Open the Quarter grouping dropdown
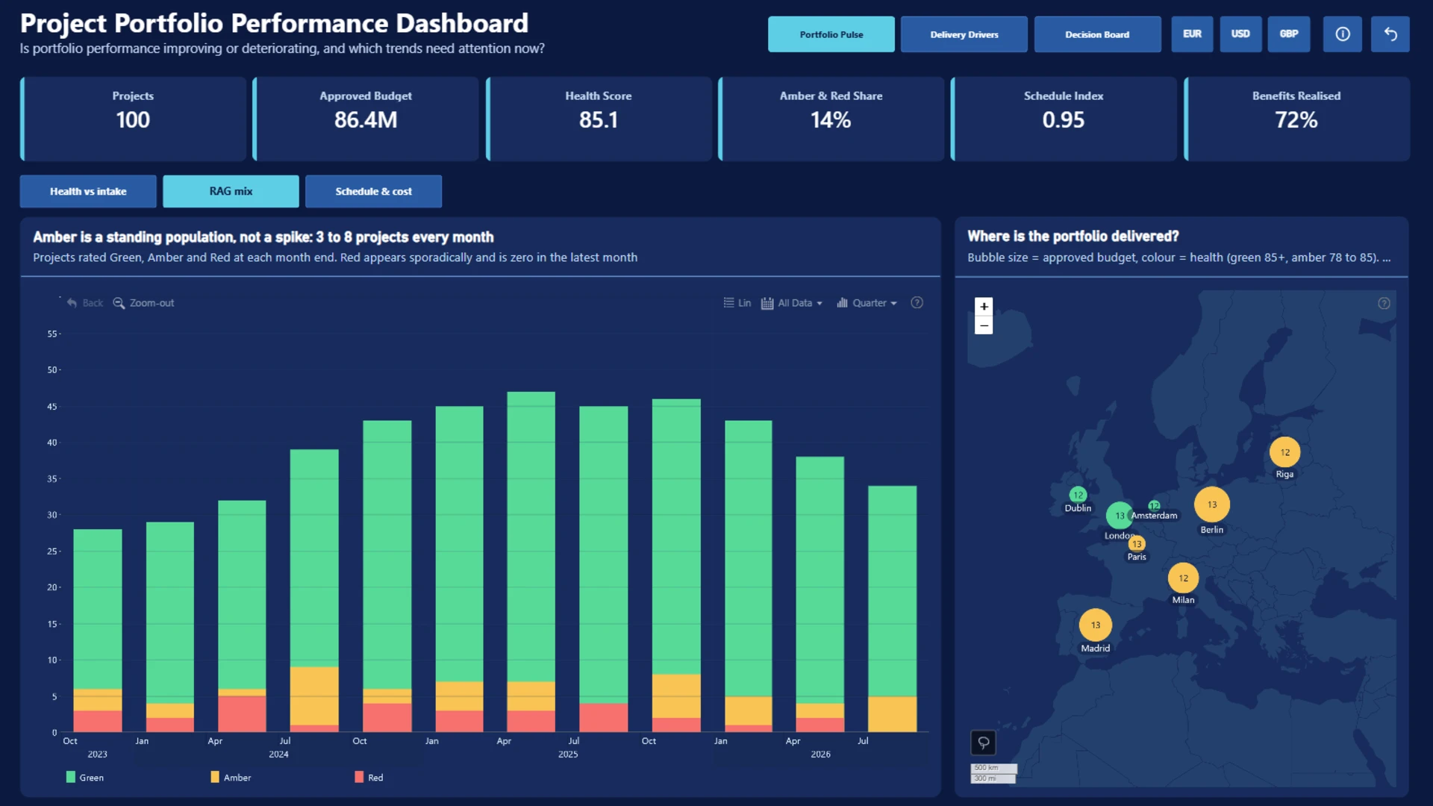The height and width of the screenshot is (806, 1433). (867, 303)
